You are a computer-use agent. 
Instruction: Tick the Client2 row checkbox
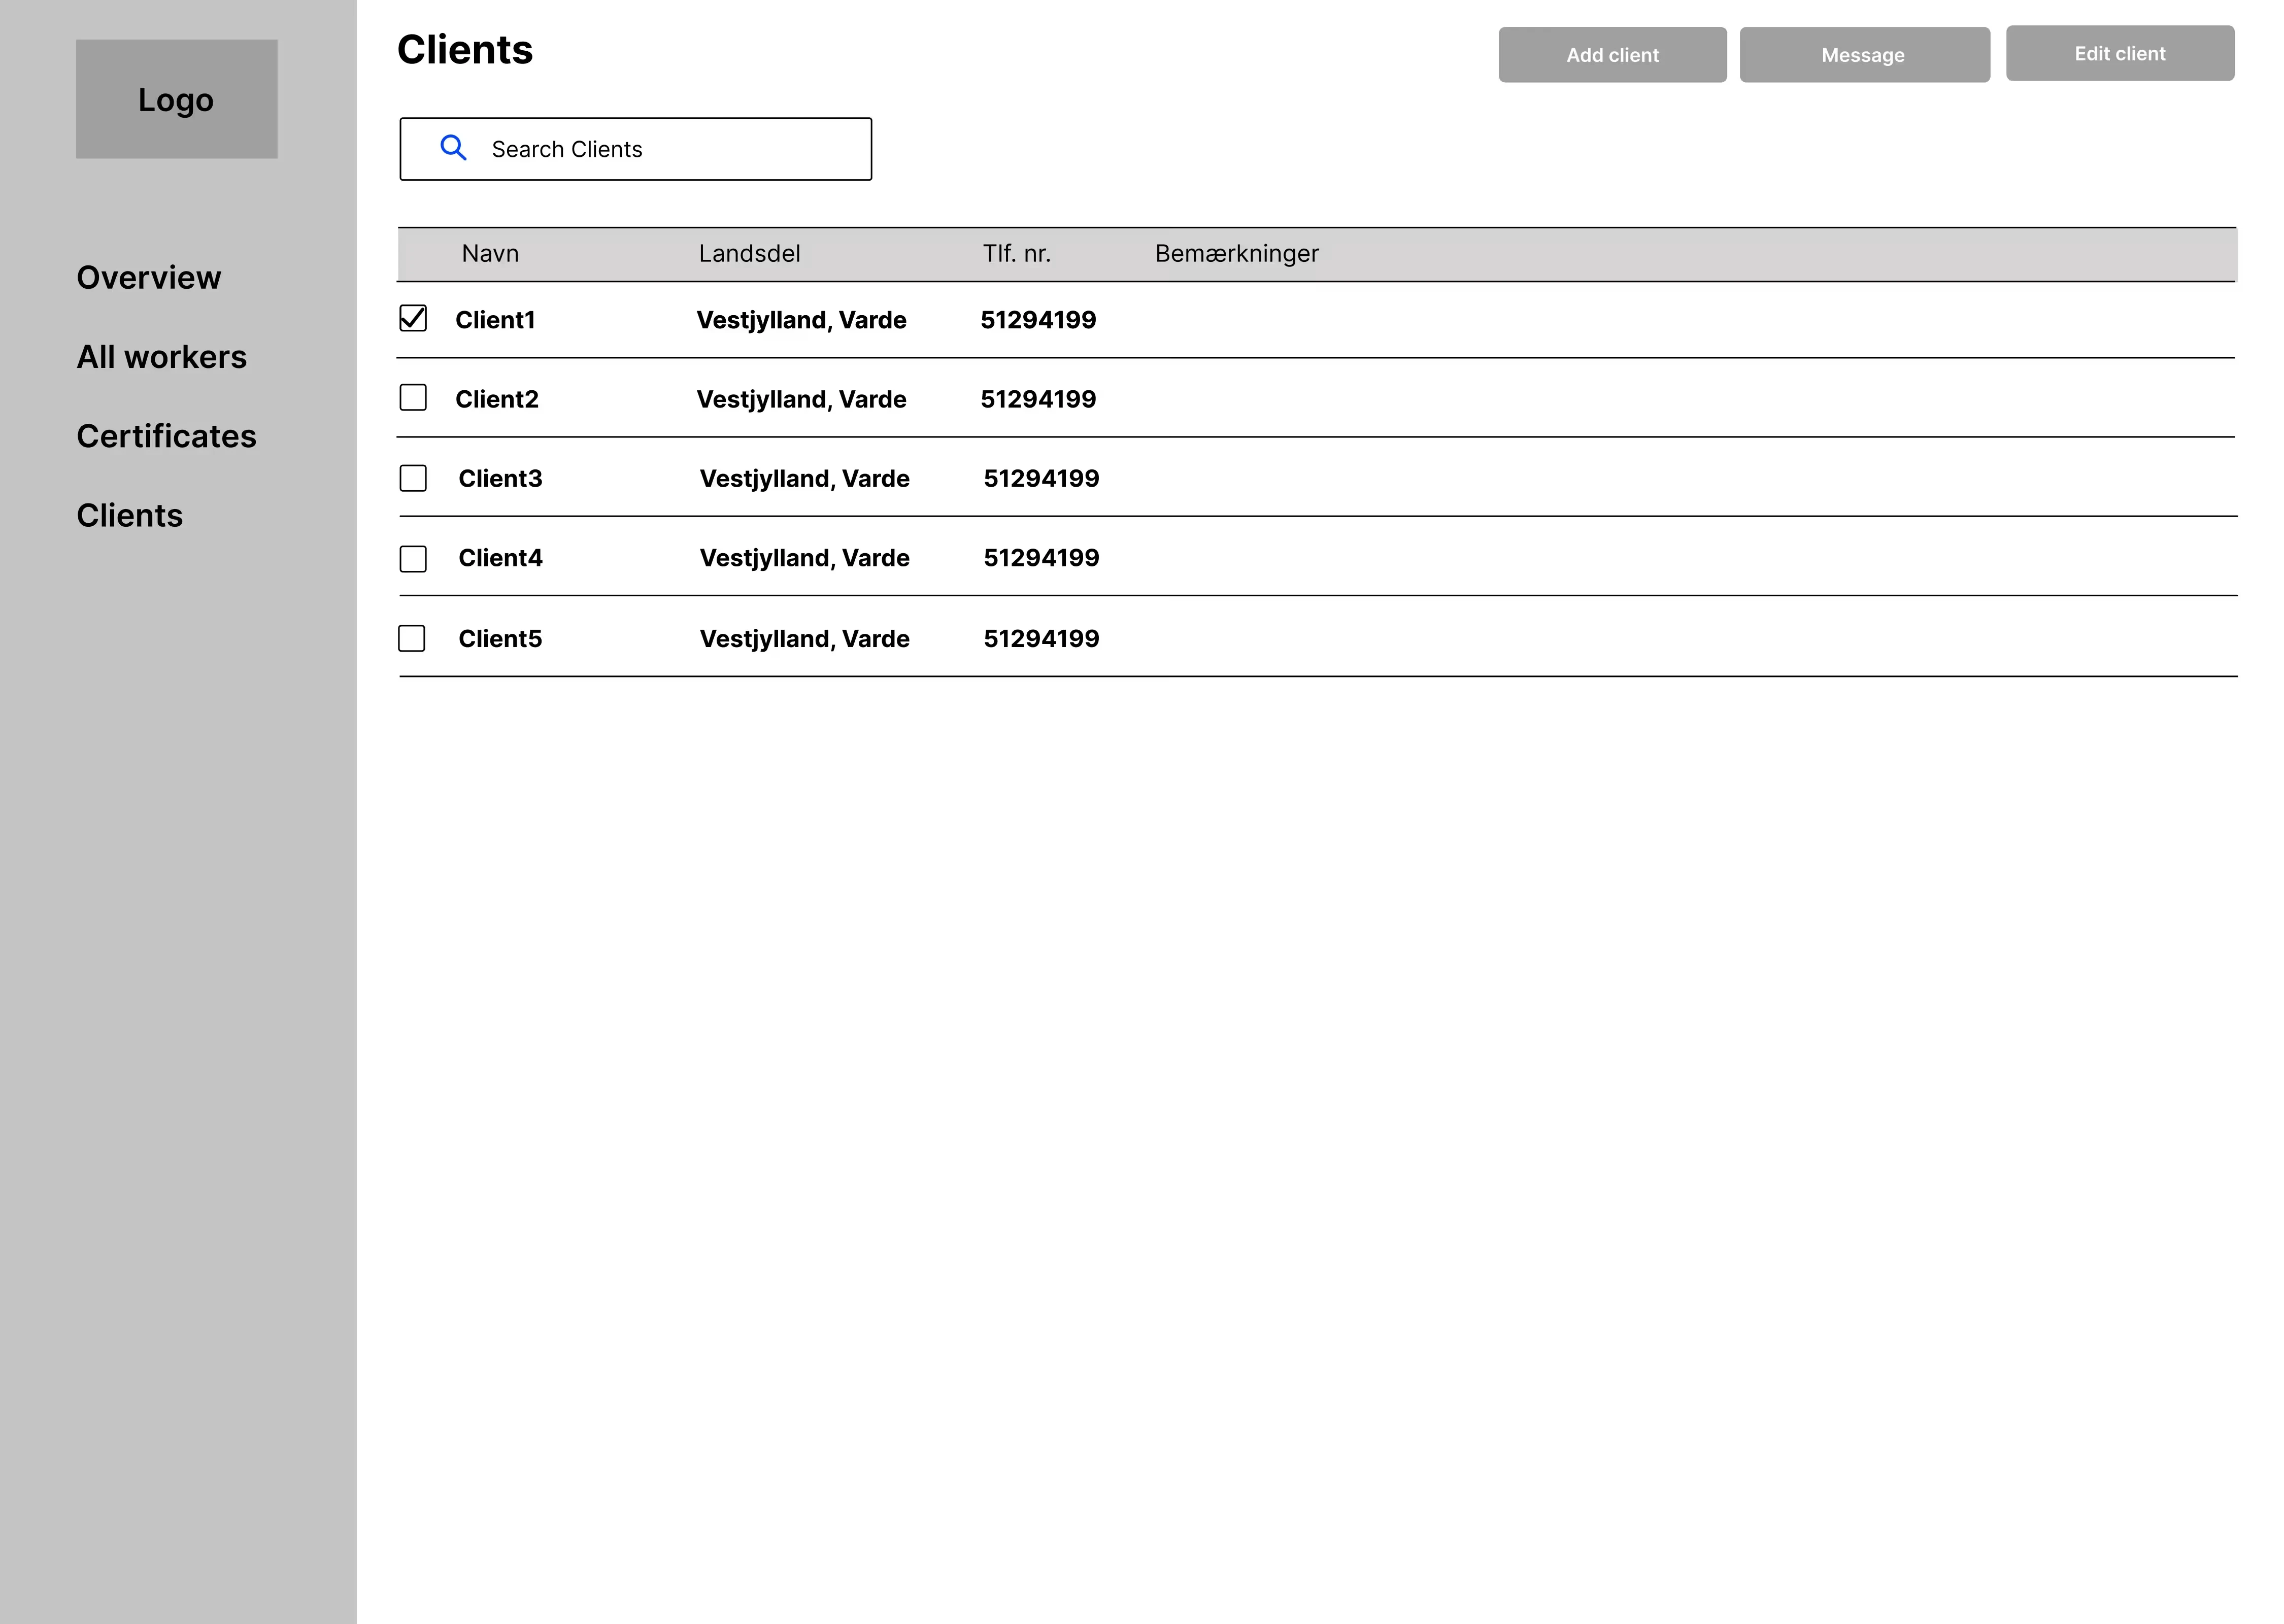tap(413, 398)
